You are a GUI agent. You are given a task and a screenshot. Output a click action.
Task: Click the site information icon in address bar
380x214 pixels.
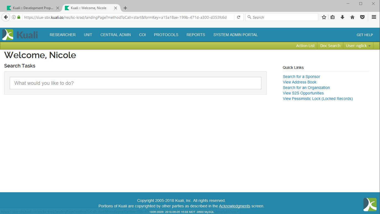pyautogui.click(x=14, y=17)
